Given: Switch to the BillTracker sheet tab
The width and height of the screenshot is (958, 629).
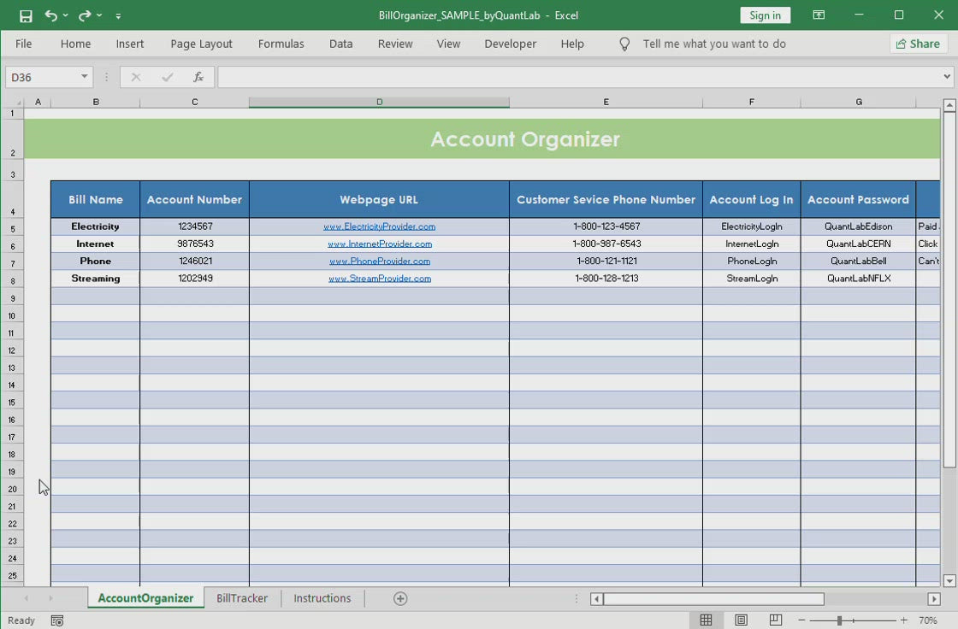Looking at the screenshot, I should click(x=242, y=598).
